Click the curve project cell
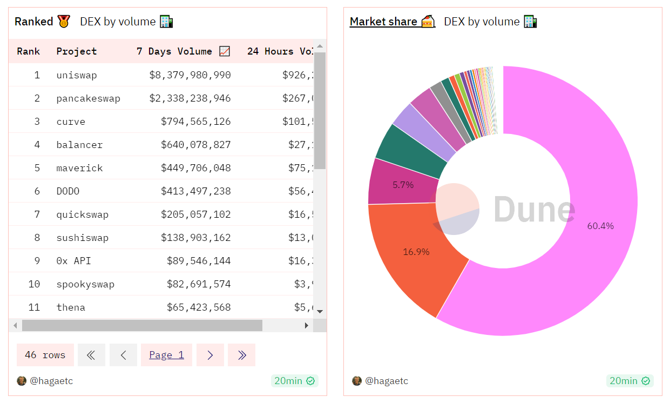670x403 pixels. 71,122
